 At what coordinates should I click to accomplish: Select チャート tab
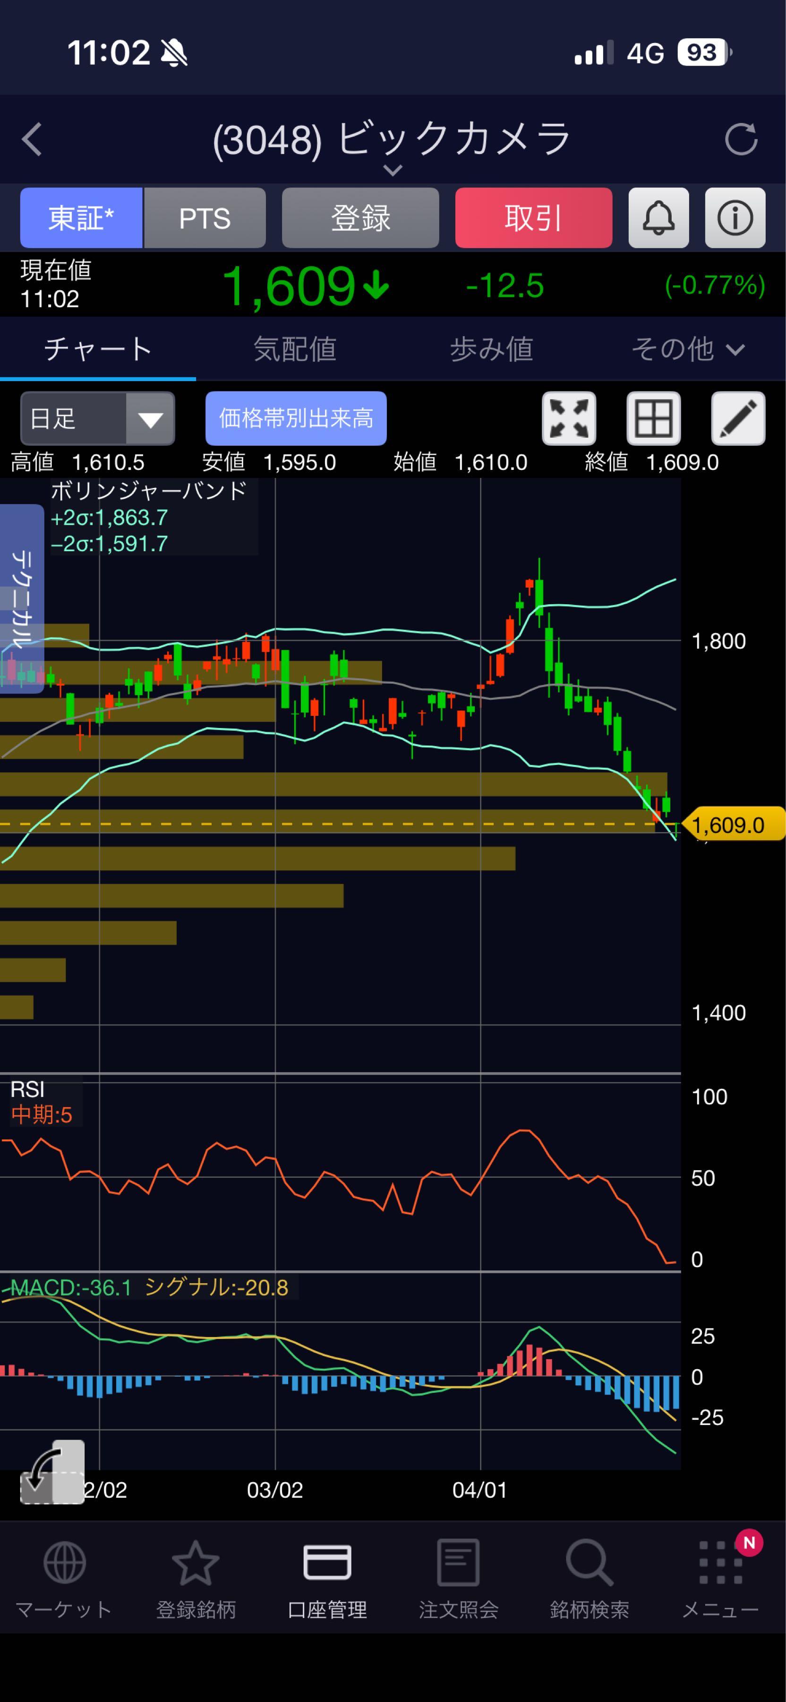98,349
